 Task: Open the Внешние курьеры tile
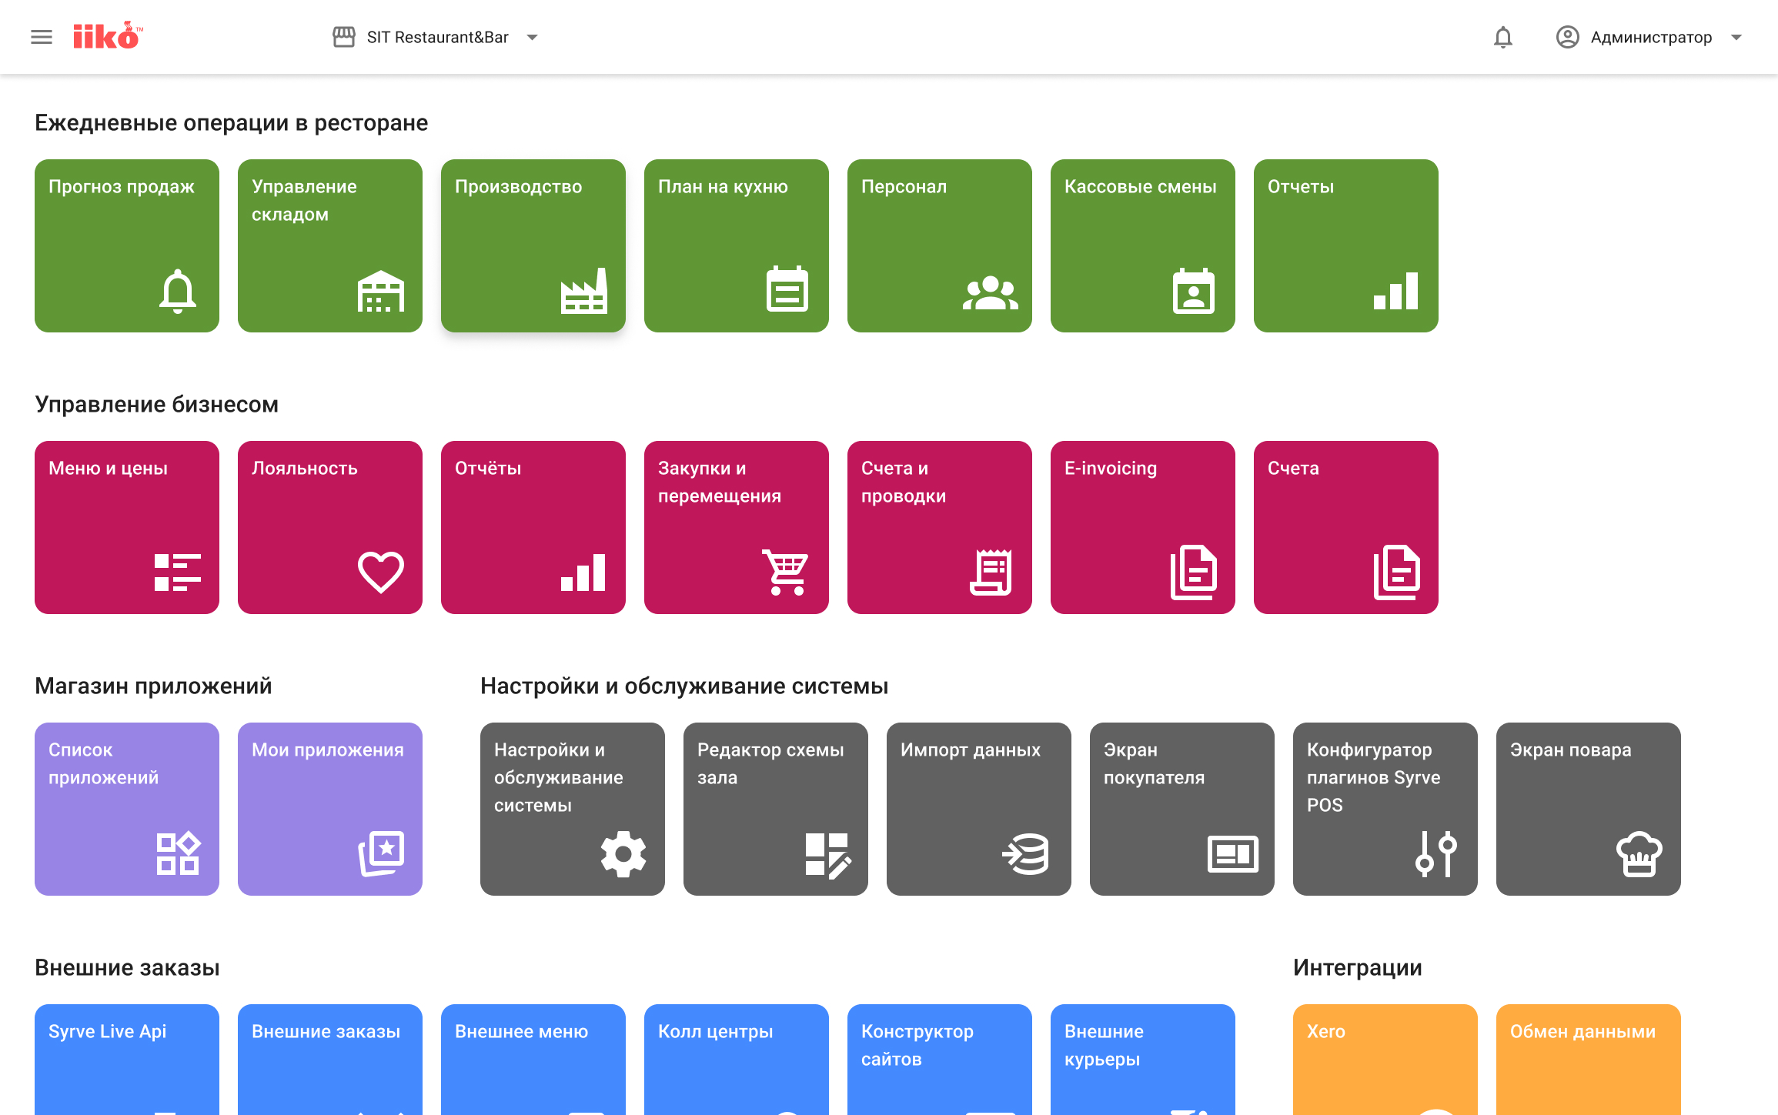(x=1143, y=1059)
